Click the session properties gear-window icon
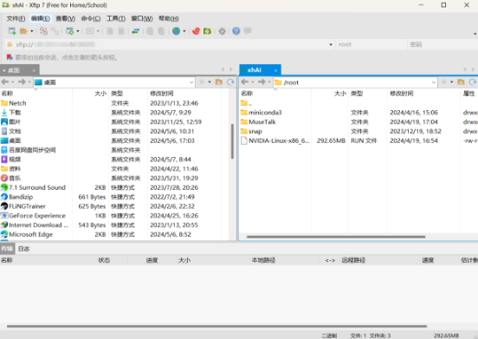 tap(70, 31)
